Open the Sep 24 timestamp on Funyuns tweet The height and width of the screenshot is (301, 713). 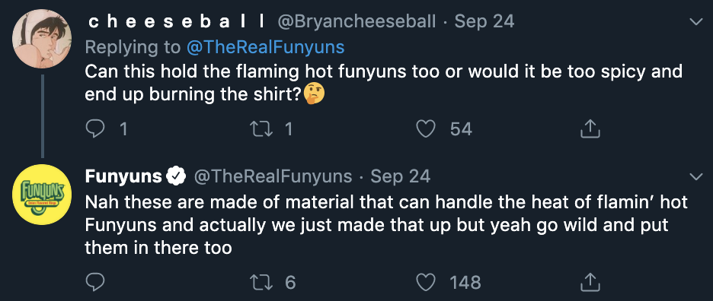click(400, 176)
